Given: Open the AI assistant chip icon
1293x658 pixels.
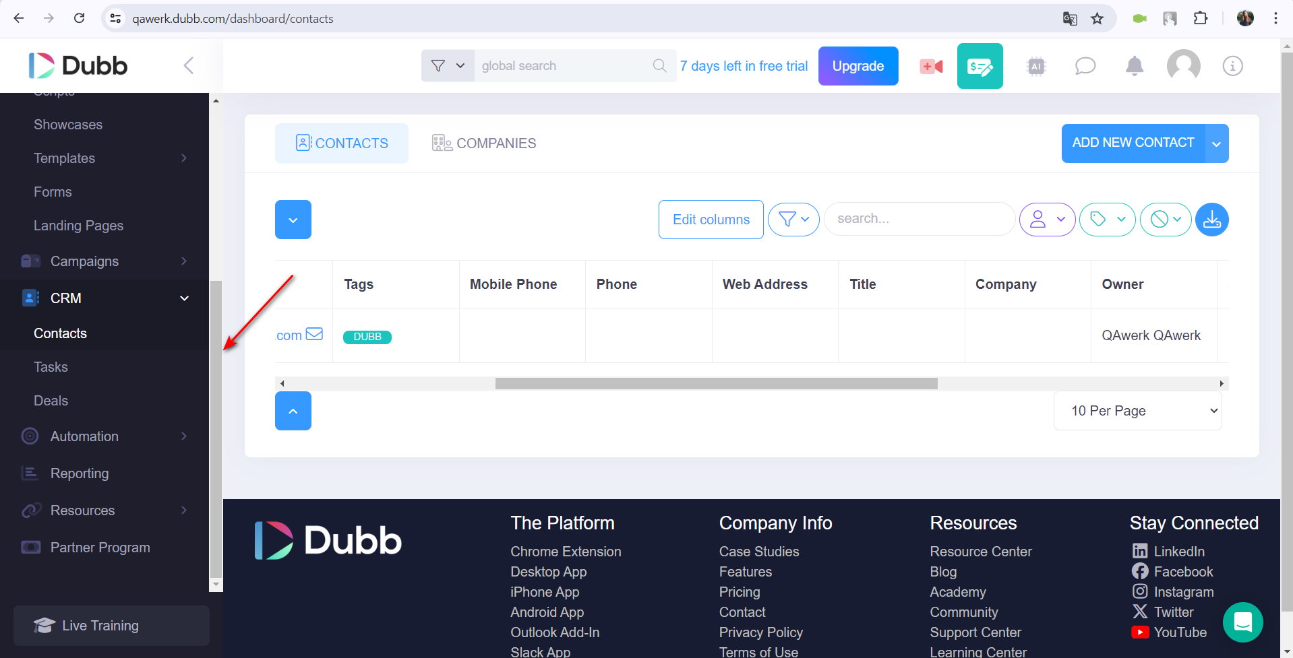Looking at the screenshot, I should pos(1036,66).
